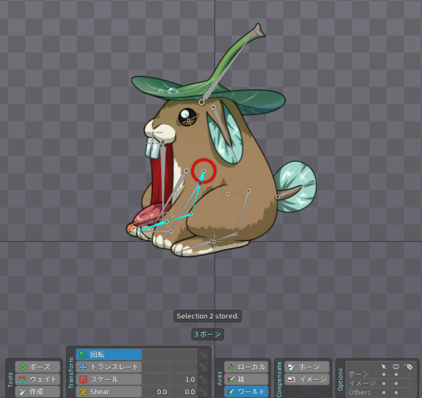The width and height of the screenshot is (422, 398).
Task: Set keyframe with トランスレート row key icon
Action: 203,367
